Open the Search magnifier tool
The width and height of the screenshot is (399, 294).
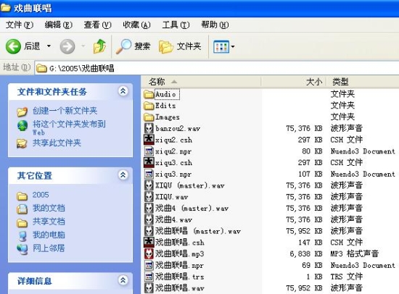pyautogui.click(x=123, y=46)
